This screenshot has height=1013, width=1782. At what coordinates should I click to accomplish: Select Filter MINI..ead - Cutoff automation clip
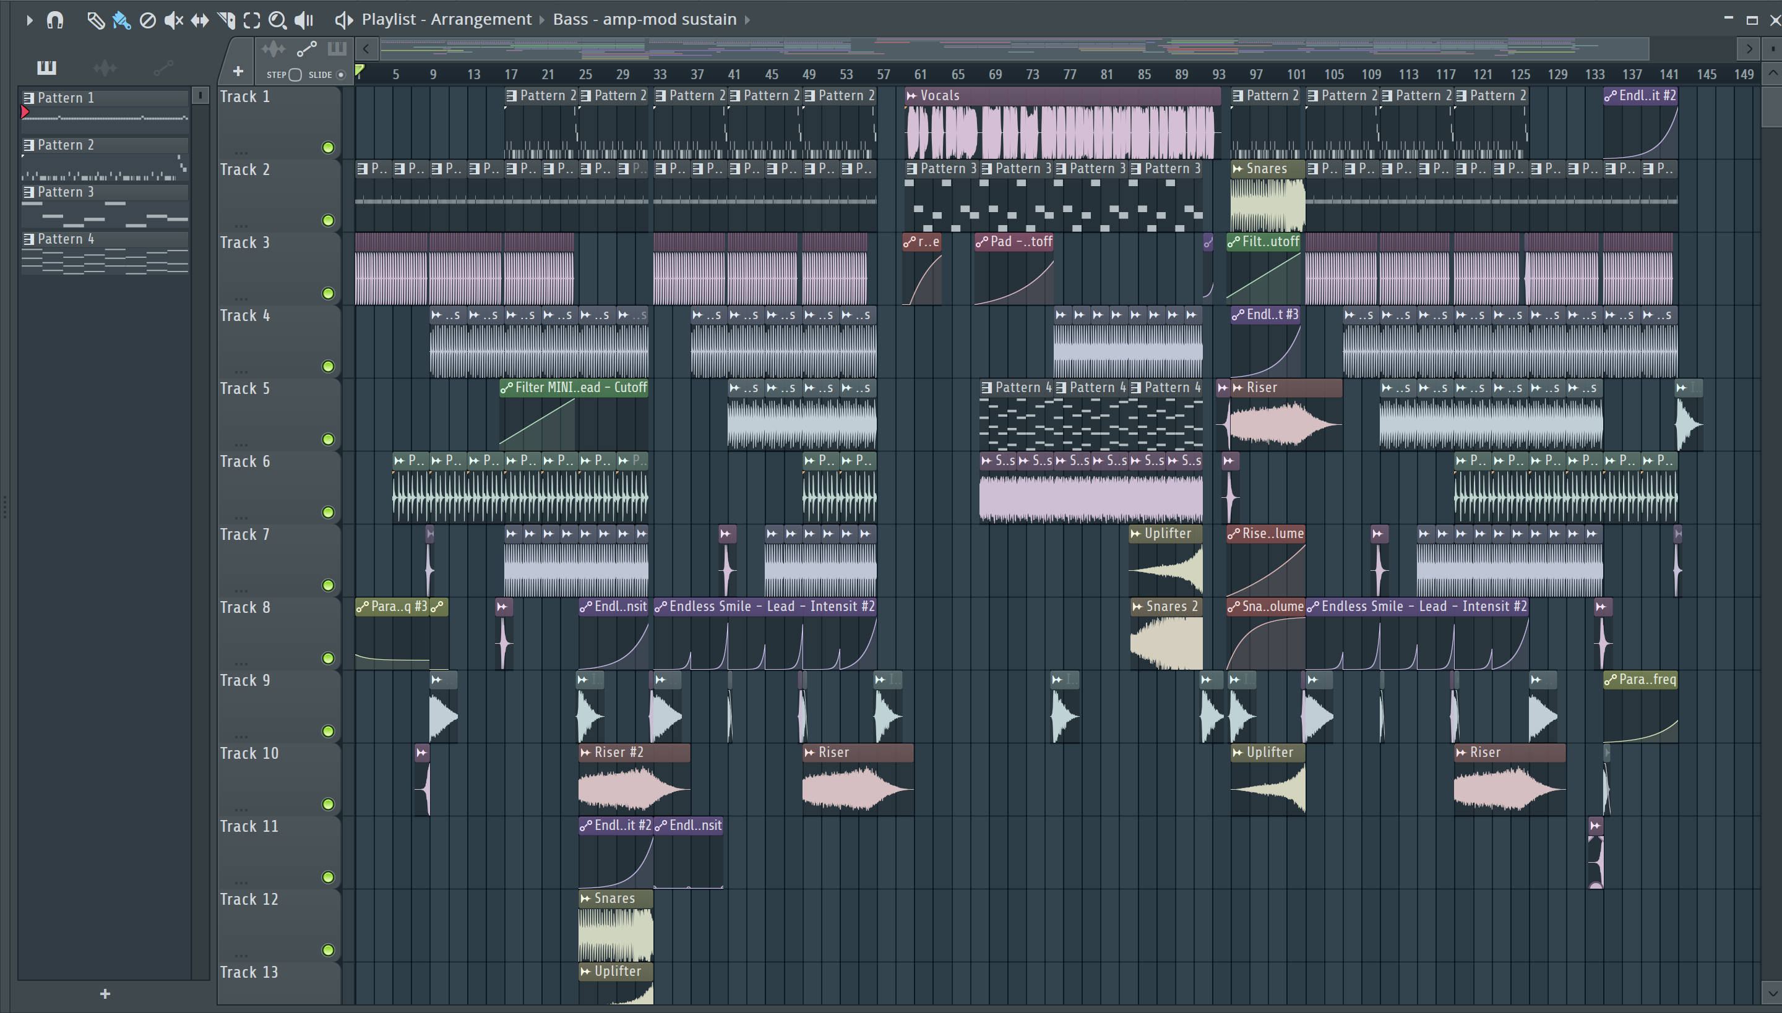574,413
